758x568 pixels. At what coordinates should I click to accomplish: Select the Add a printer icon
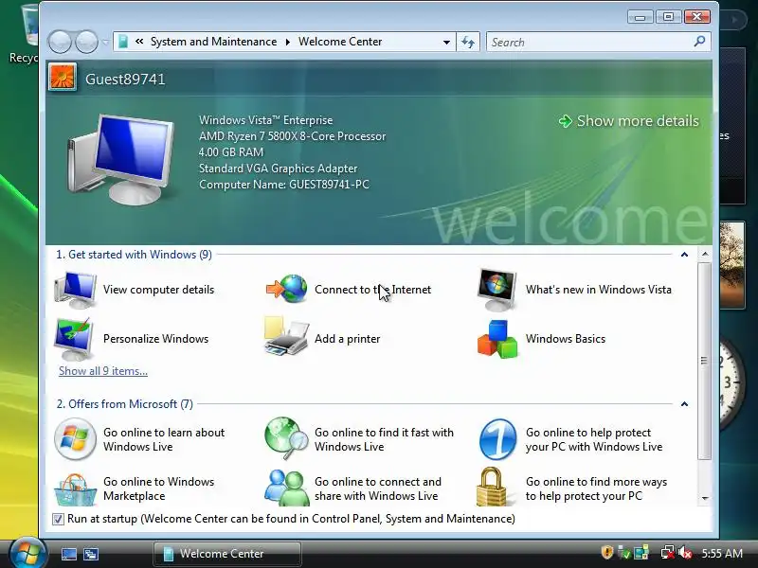[286, 337]
